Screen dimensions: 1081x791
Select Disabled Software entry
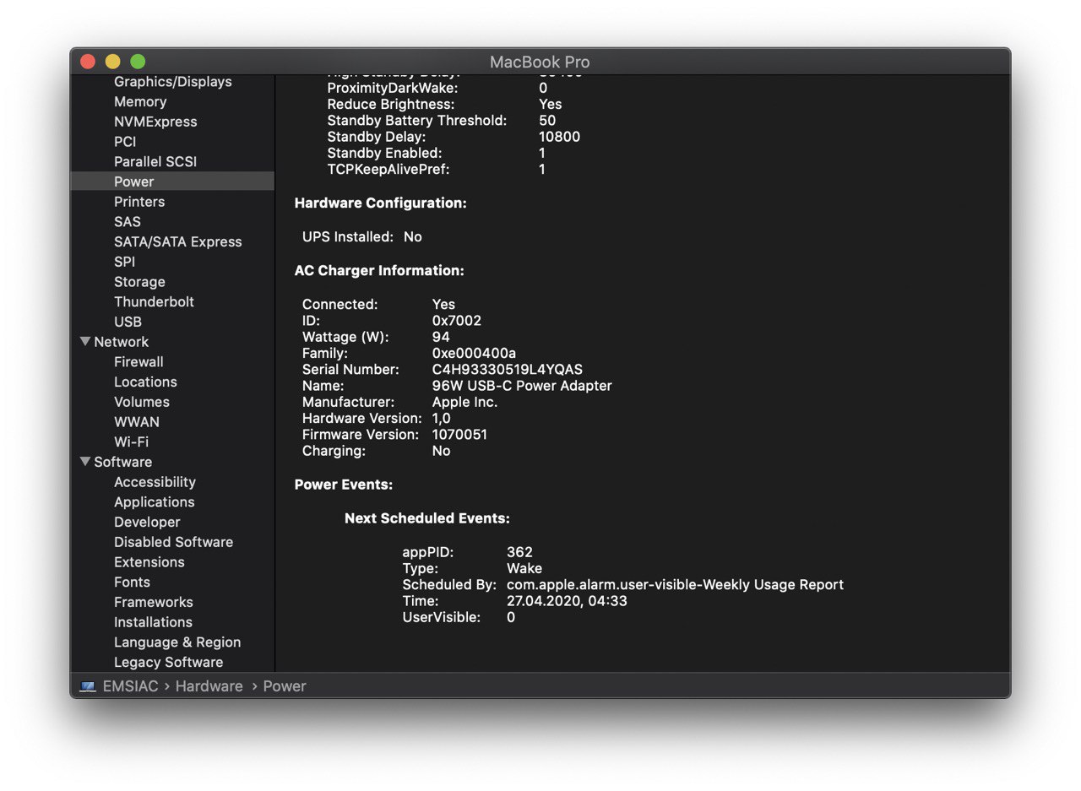tap(173, 542)
